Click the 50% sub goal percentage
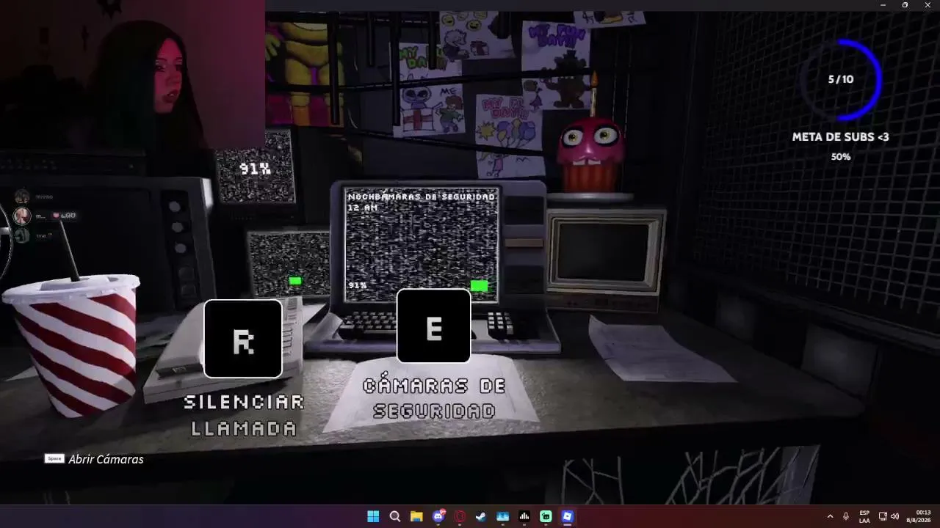 [841, 157]
